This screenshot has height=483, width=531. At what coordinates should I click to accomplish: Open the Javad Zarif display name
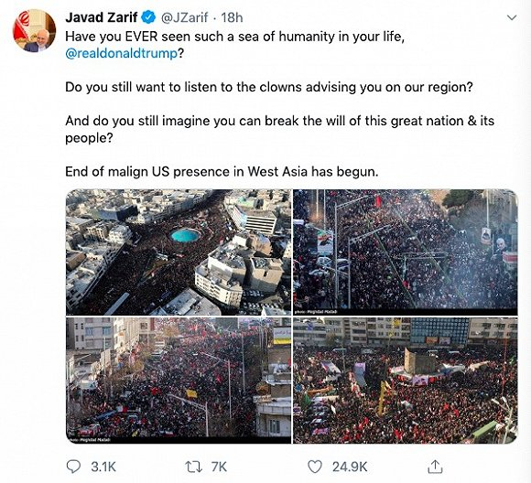[x=102, y=17]
